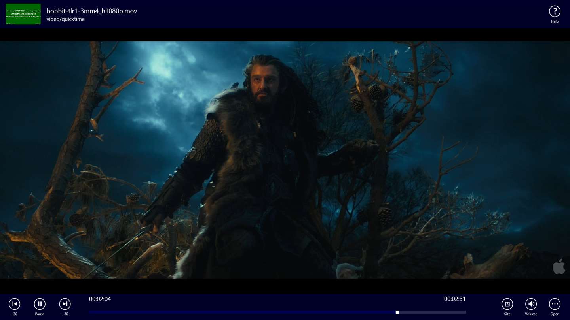Click the total duration 00:02:31
The image size is (570, 320).
click(455, 299)
